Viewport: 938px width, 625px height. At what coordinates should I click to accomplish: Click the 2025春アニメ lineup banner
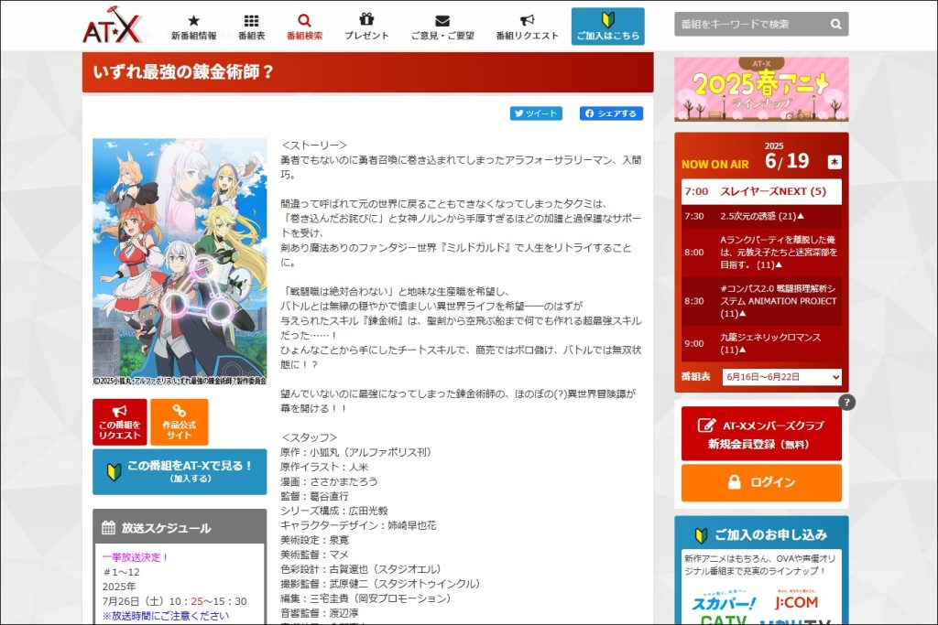pos(760,89)
